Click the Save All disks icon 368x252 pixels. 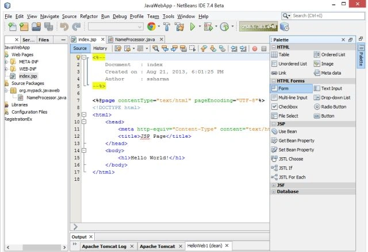pos(48,27)
